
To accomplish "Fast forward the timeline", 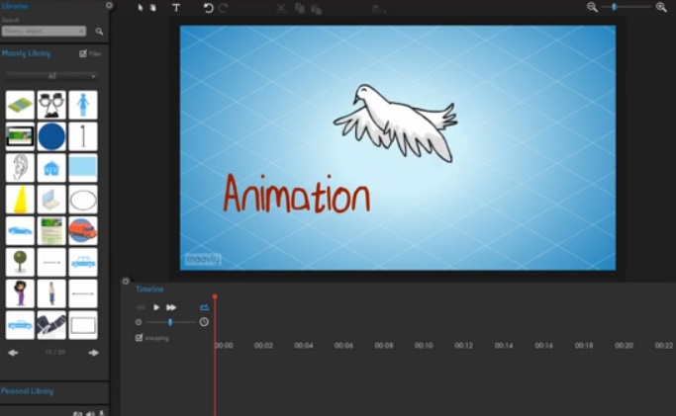I will pos(171,307).
